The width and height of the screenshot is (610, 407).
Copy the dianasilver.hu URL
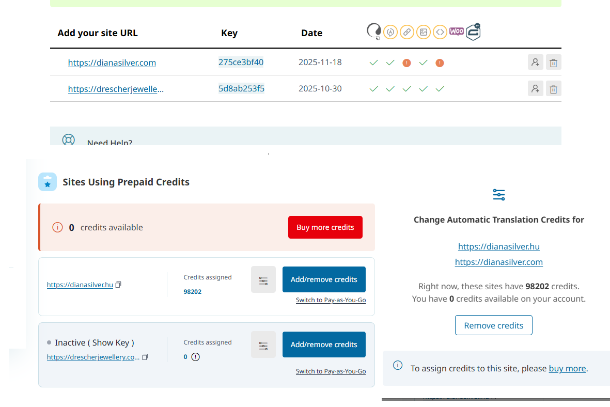pyautogui.click(x=119, y=285)
